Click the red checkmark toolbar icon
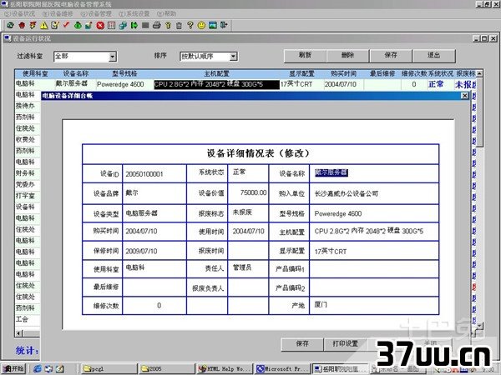This screenshot has width=501, height=375. click(x=66, y=25)
